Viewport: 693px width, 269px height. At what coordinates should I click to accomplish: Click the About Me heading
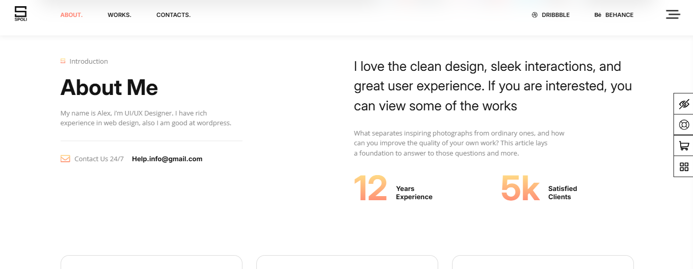(x=109, y=87)
